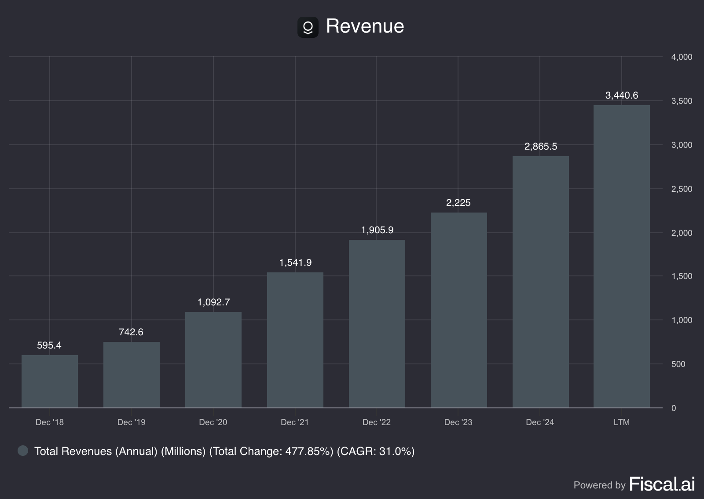The width and height of the screenshot is (704, 499).
Task: Click the legend color dot for Total Revenues
Action: point(23,451)
